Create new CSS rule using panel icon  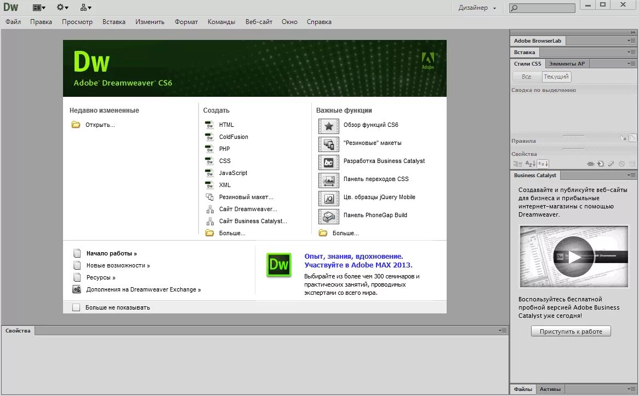coord(600,163)
